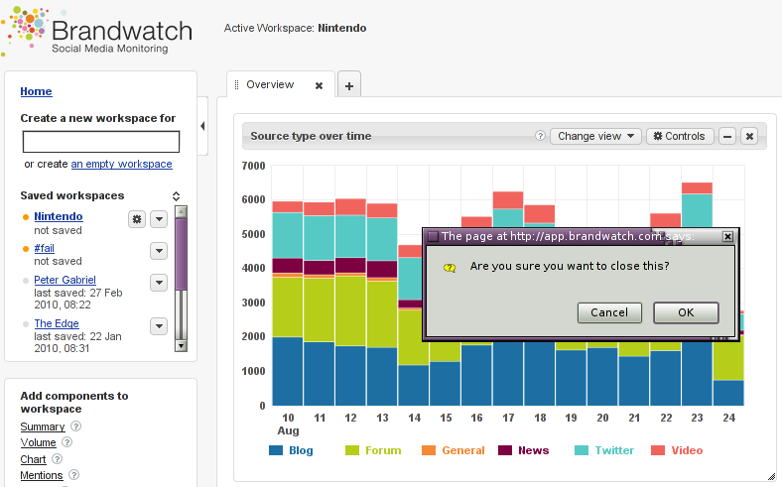Screen dimensions: 782x487
Task: Open the Peter Gabriel saved workspace
Action: click(x=65, y=280)
